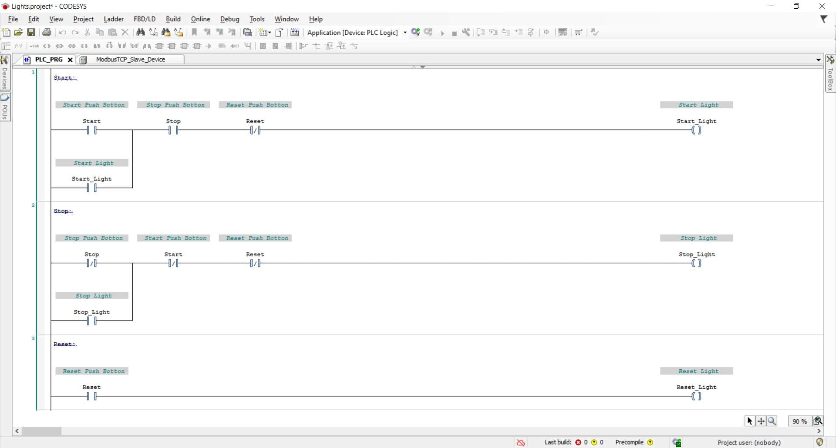Viewport: 836px width, 448px height.
Task: Undo last action in toolbar
Action: coord(63,32)
